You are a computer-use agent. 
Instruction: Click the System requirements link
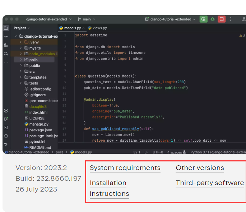click(125, 168)
